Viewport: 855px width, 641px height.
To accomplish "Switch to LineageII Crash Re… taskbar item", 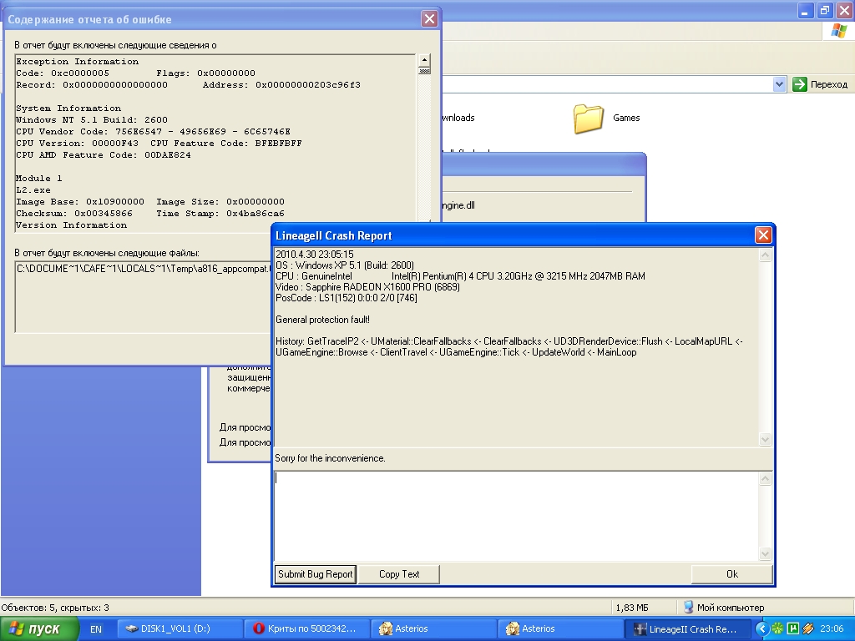I will click(x=688, y=628).
